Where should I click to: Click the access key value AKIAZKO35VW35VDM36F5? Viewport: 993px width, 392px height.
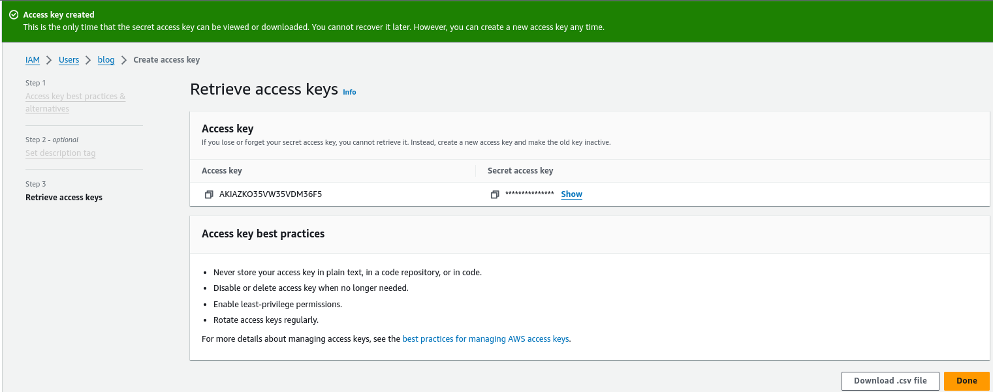click(270, 194)
